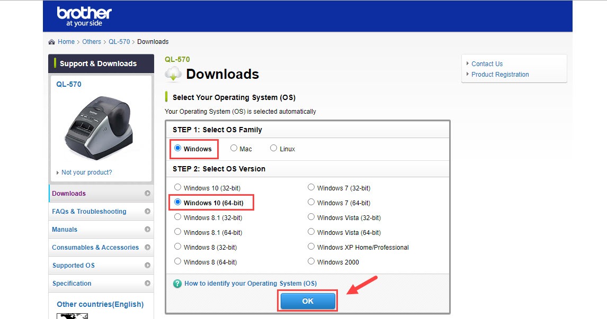Select the Linux OS family option
The image size is (607, 319).
pyautogui.click(x=274, y=149)
